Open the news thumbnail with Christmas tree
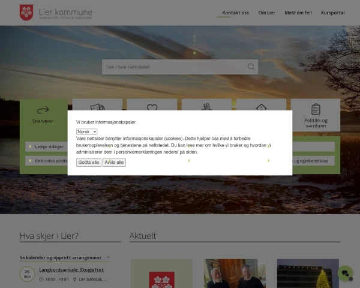The height and width of the screenshot is (288, 360). pyautogui.click(x=308, y=274)
